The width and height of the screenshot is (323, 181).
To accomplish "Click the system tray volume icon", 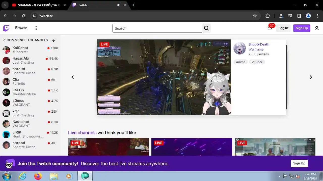I will [x=298, y=176].
